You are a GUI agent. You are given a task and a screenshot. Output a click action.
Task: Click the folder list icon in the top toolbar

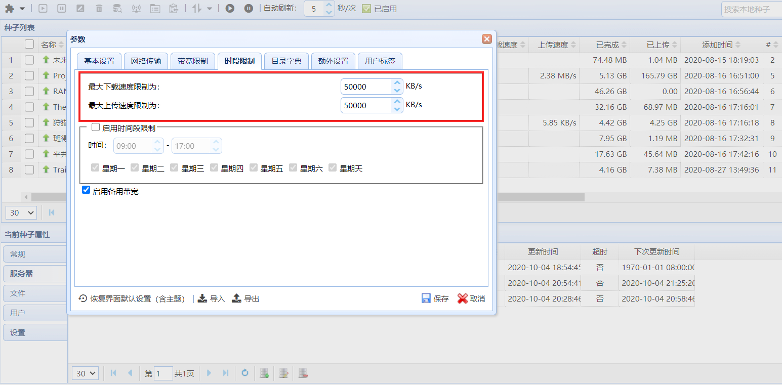pyautogui.click(x=155, y=9)
